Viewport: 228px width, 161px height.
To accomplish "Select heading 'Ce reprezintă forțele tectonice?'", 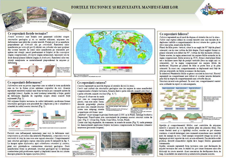I will click(x=28, y=34).
